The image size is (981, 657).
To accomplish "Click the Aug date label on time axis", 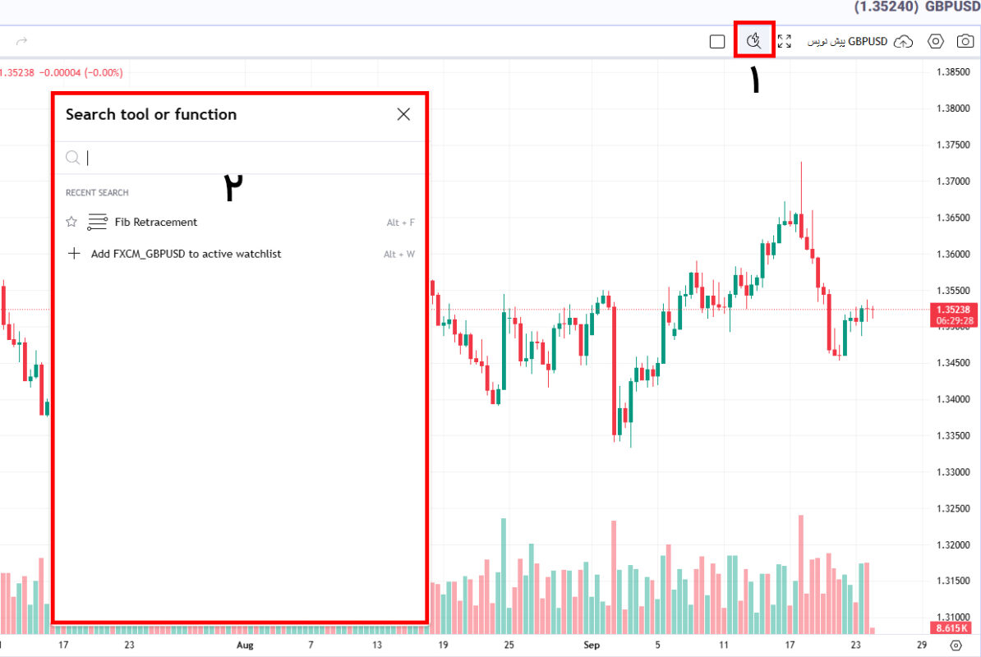I will (x=245, y=646).
